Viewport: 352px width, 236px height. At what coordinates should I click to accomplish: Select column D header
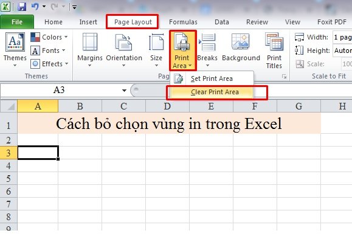coord(167,106)
